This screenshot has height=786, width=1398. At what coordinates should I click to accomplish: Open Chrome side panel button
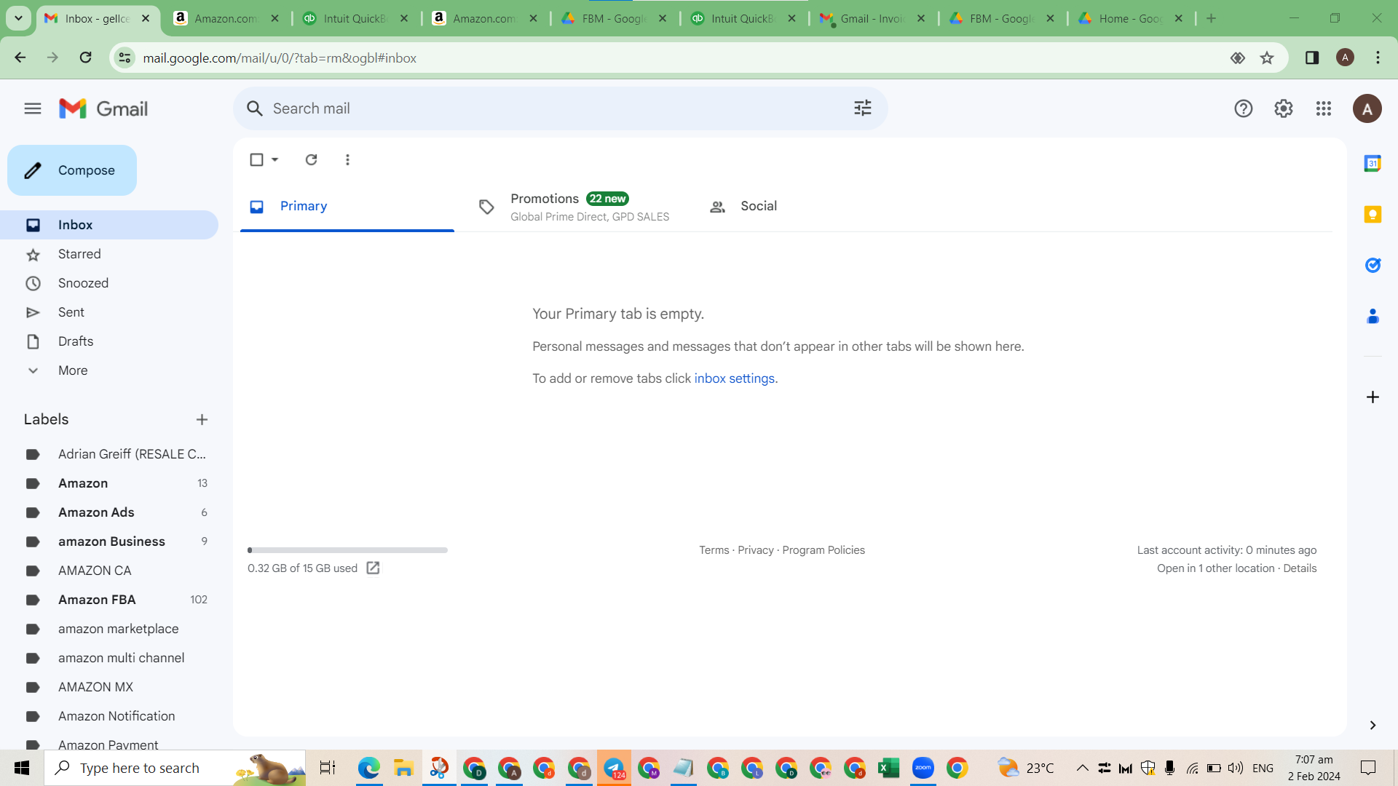1312,57
